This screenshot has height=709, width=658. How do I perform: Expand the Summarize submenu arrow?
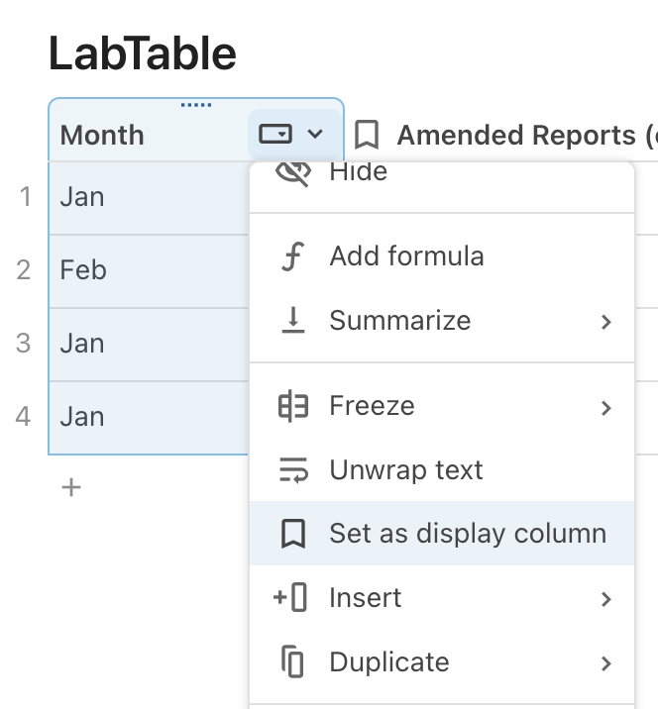point(606,322)
